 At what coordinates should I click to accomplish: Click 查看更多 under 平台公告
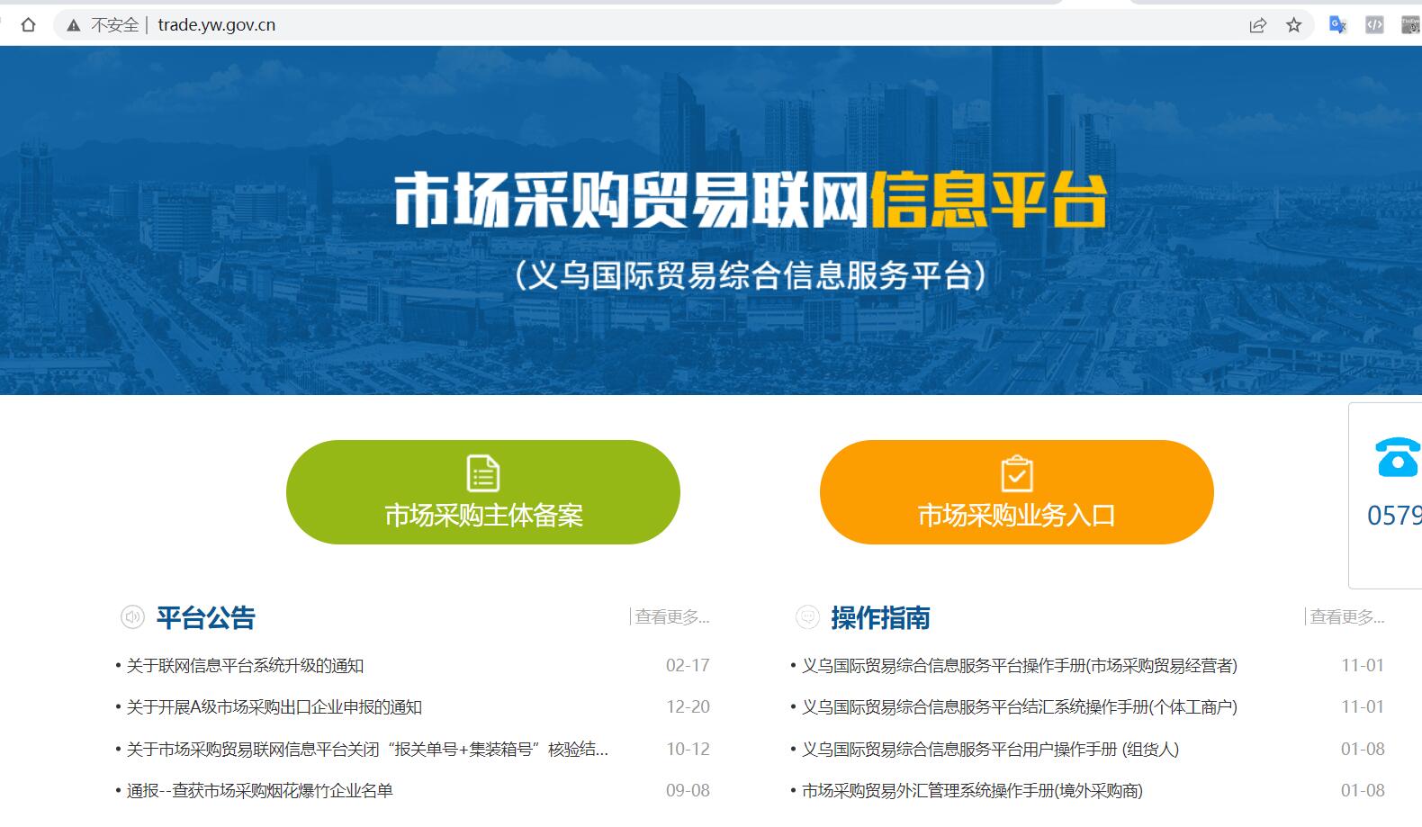672,617
